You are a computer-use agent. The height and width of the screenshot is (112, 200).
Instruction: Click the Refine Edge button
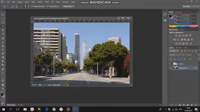pyautogui.click(x=68, y=6)
